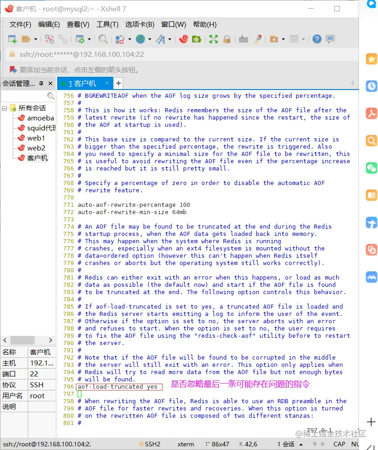378x450 pixels.
Task: Click the ssh address bar field
Action: click(182, 55)
